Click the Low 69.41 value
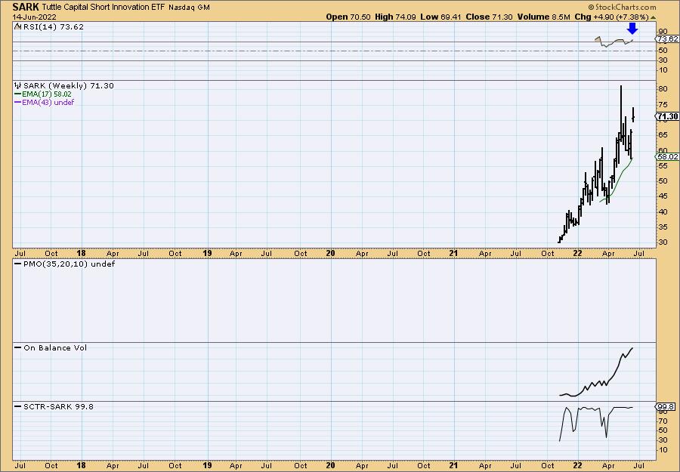The image size is (680, 472). (440, 17)
